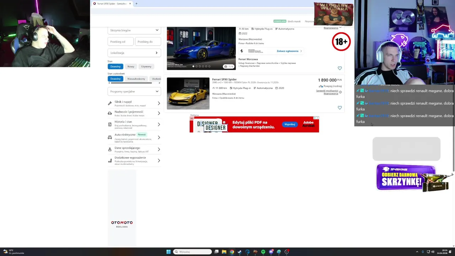This screenshot has height=256, width=455.
Task: Show hidden system tray icons
Action: click(x=417, y=252)
